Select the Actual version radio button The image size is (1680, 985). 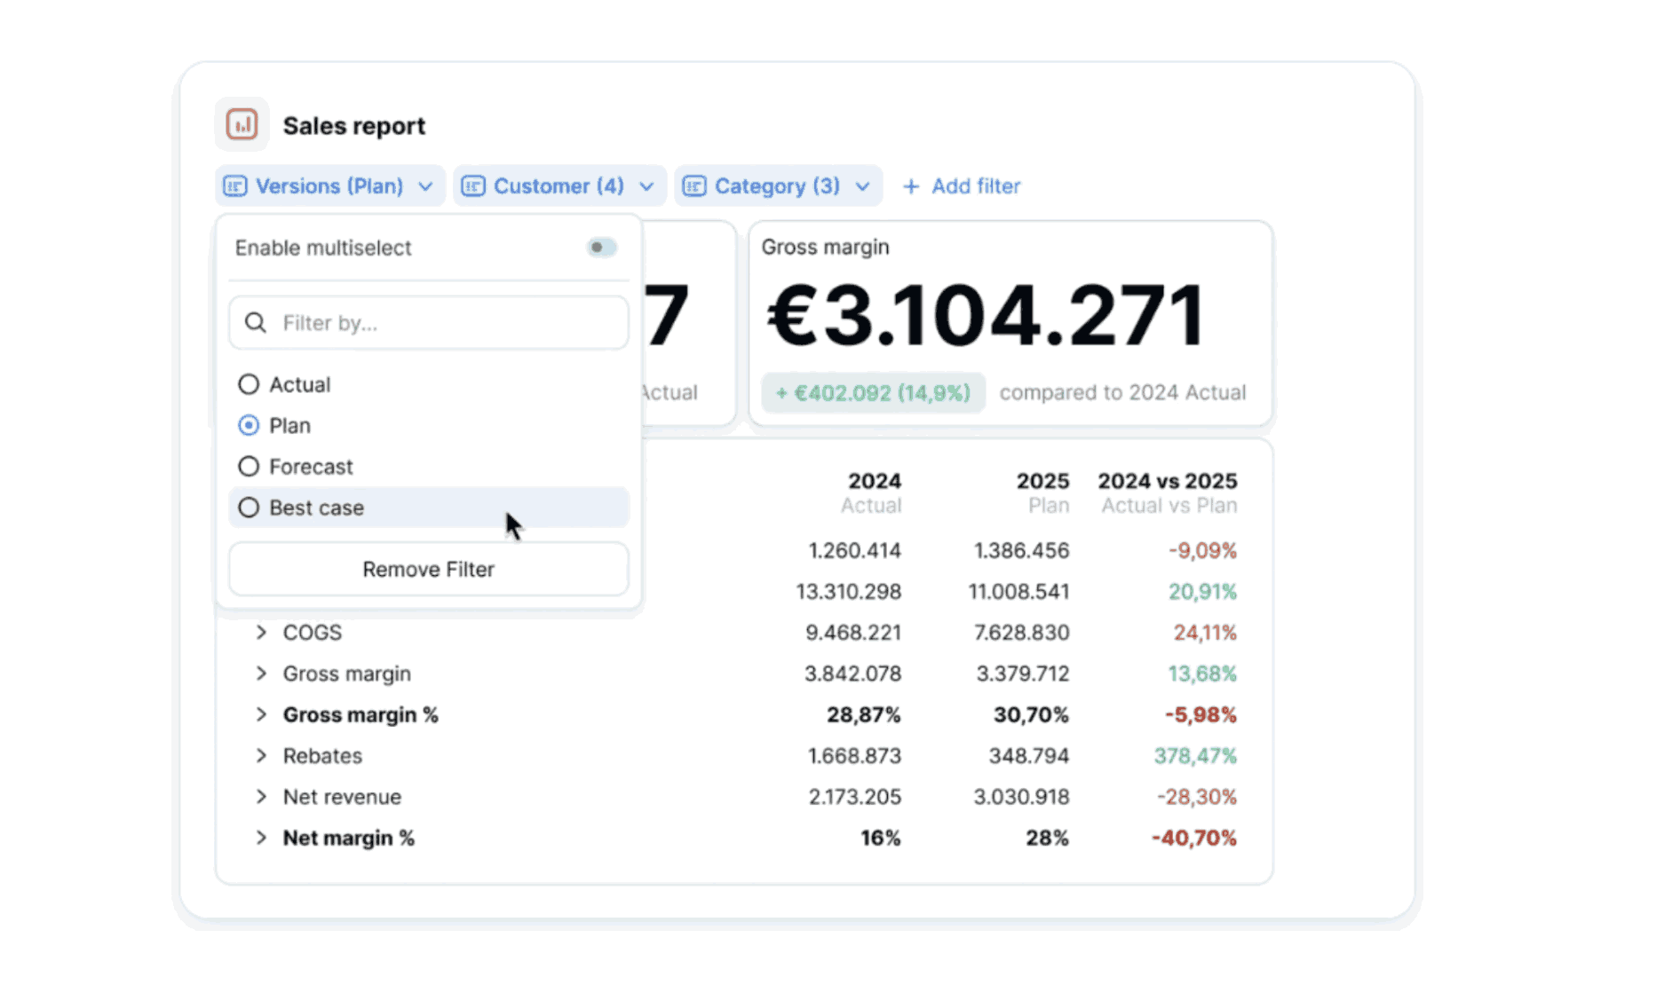point(248,383)
